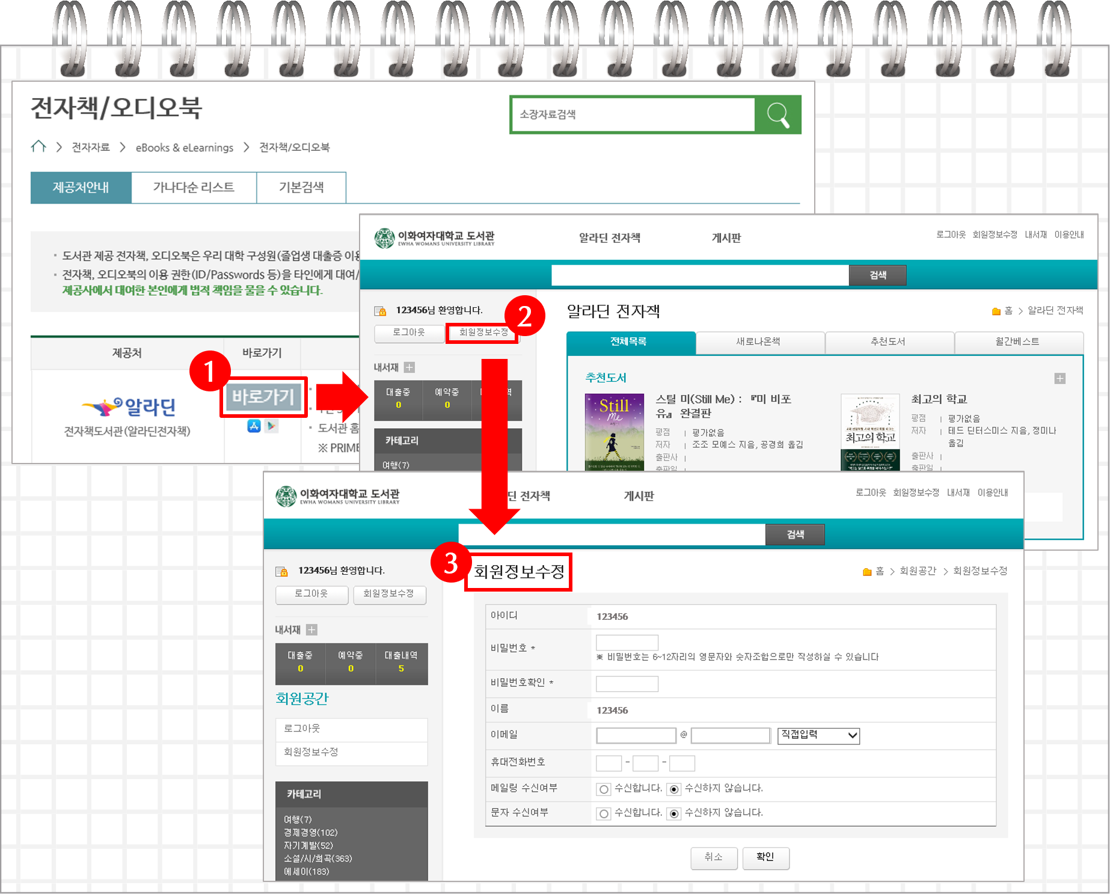Viewport: 1110px width, 894px height.
Task: Open the 최고의 학교 book cover
Action: pyautogui.click(x=870, y=432)
